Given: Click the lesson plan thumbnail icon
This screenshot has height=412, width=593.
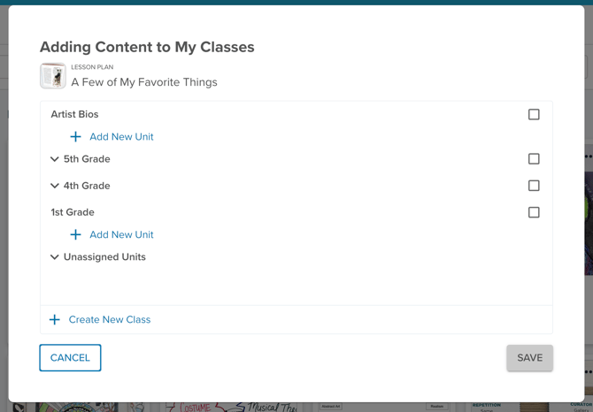Looking at the screenshot, I should [x=53, y=76].
